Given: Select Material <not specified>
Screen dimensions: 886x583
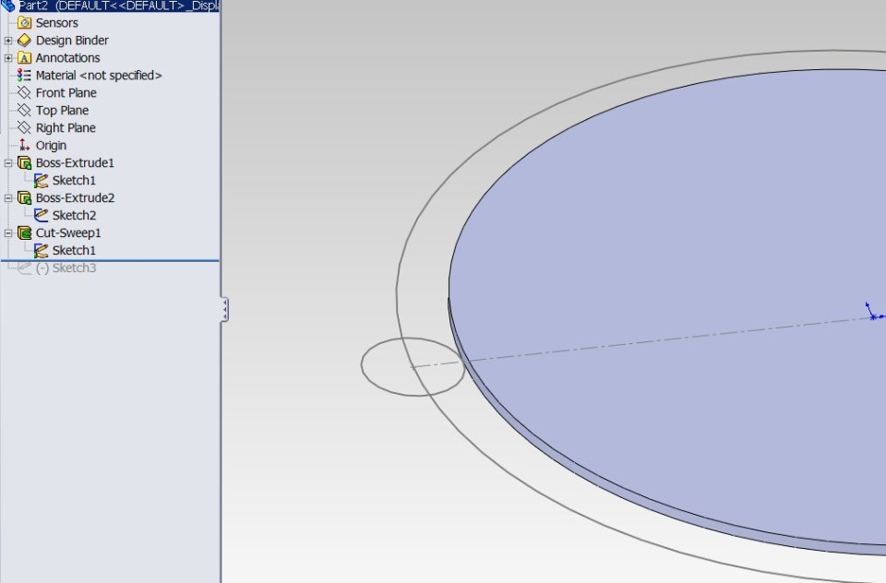Looking at the screenshot, I should coord(99,75).
